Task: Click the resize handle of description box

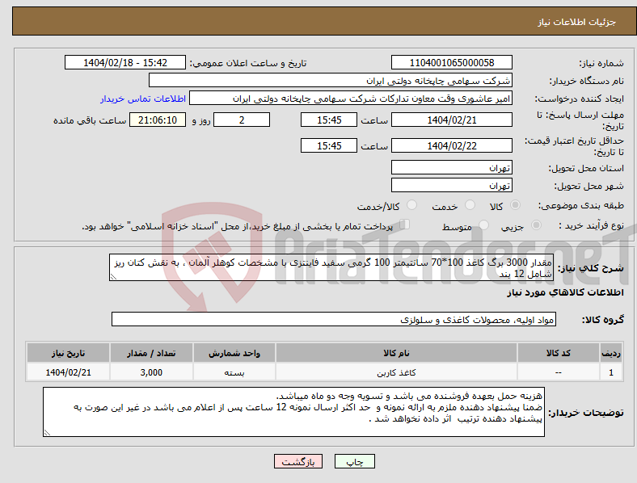Action: [113, 277]
